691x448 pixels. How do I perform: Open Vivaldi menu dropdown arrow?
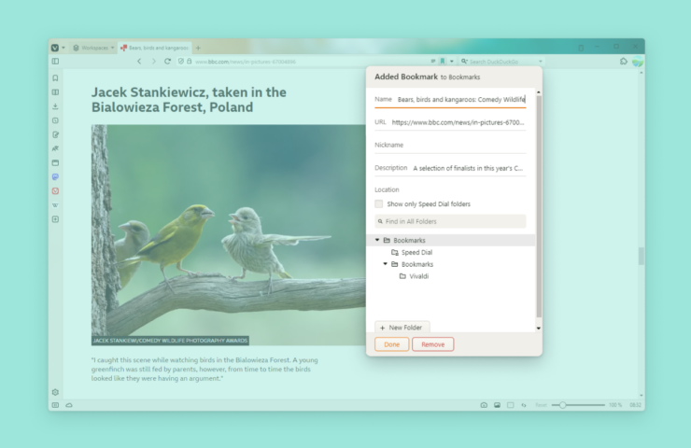pos(63,48)
